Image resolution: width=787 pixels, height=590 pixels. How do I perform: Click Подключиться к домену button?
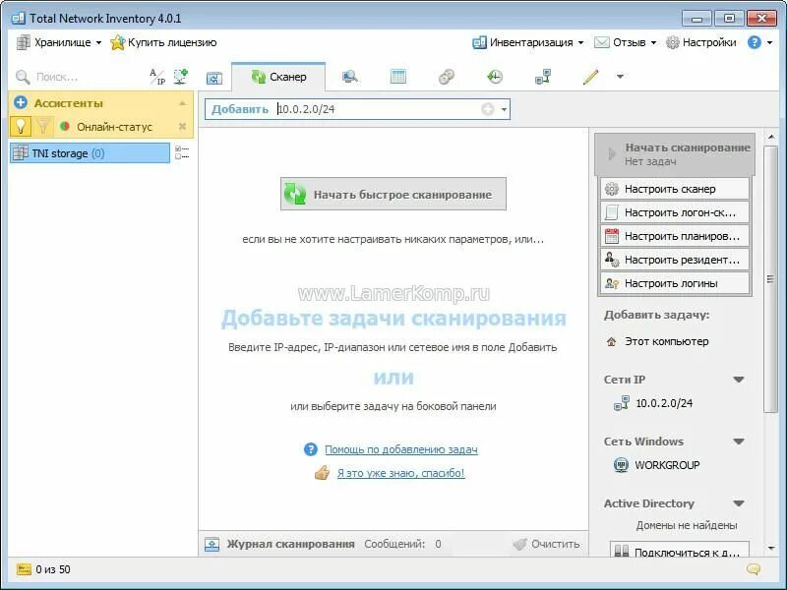coord(680,549)
